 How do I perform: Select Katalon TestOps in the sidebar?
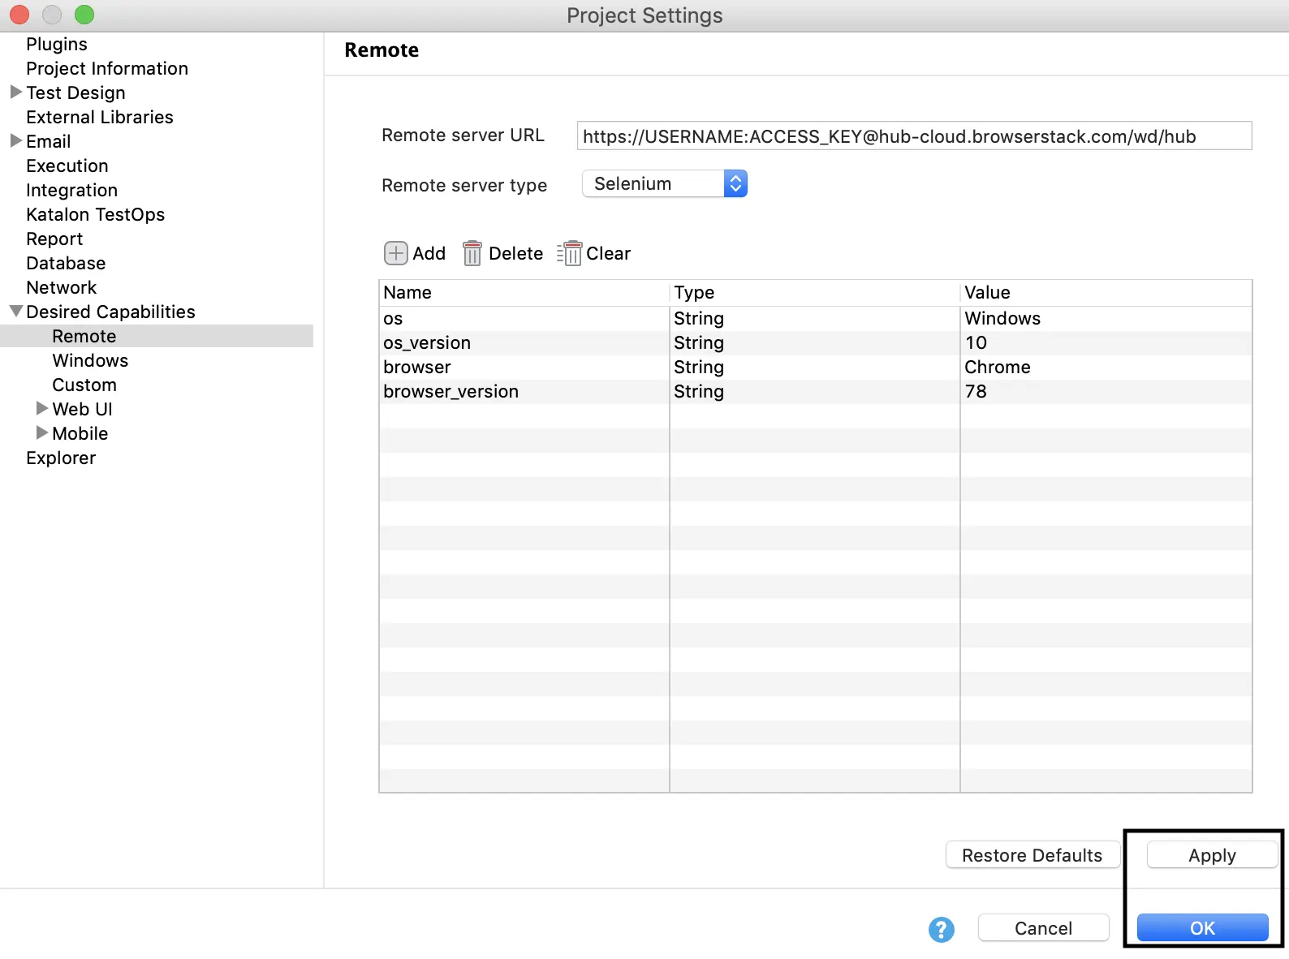(x=95, y=214)
